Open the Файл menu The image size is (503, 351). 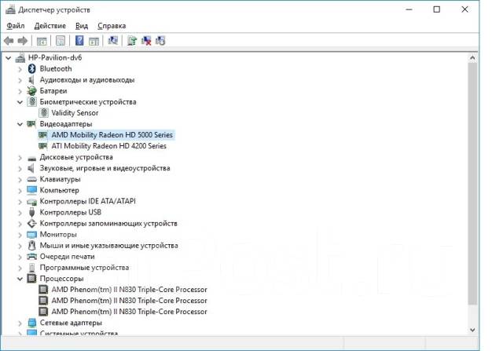coord(16,26)
